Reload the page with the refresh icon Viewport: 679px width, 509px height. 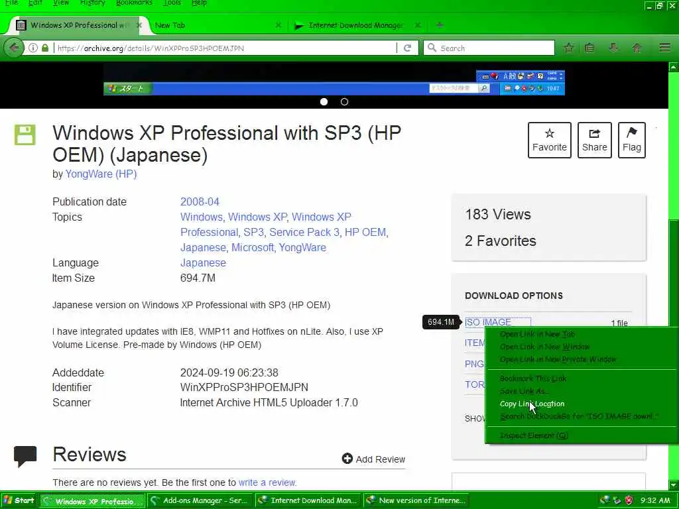(x=407, y=48)
